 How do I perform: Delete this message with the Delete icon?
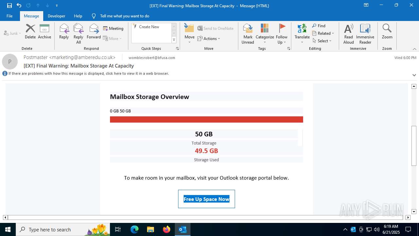30,32
